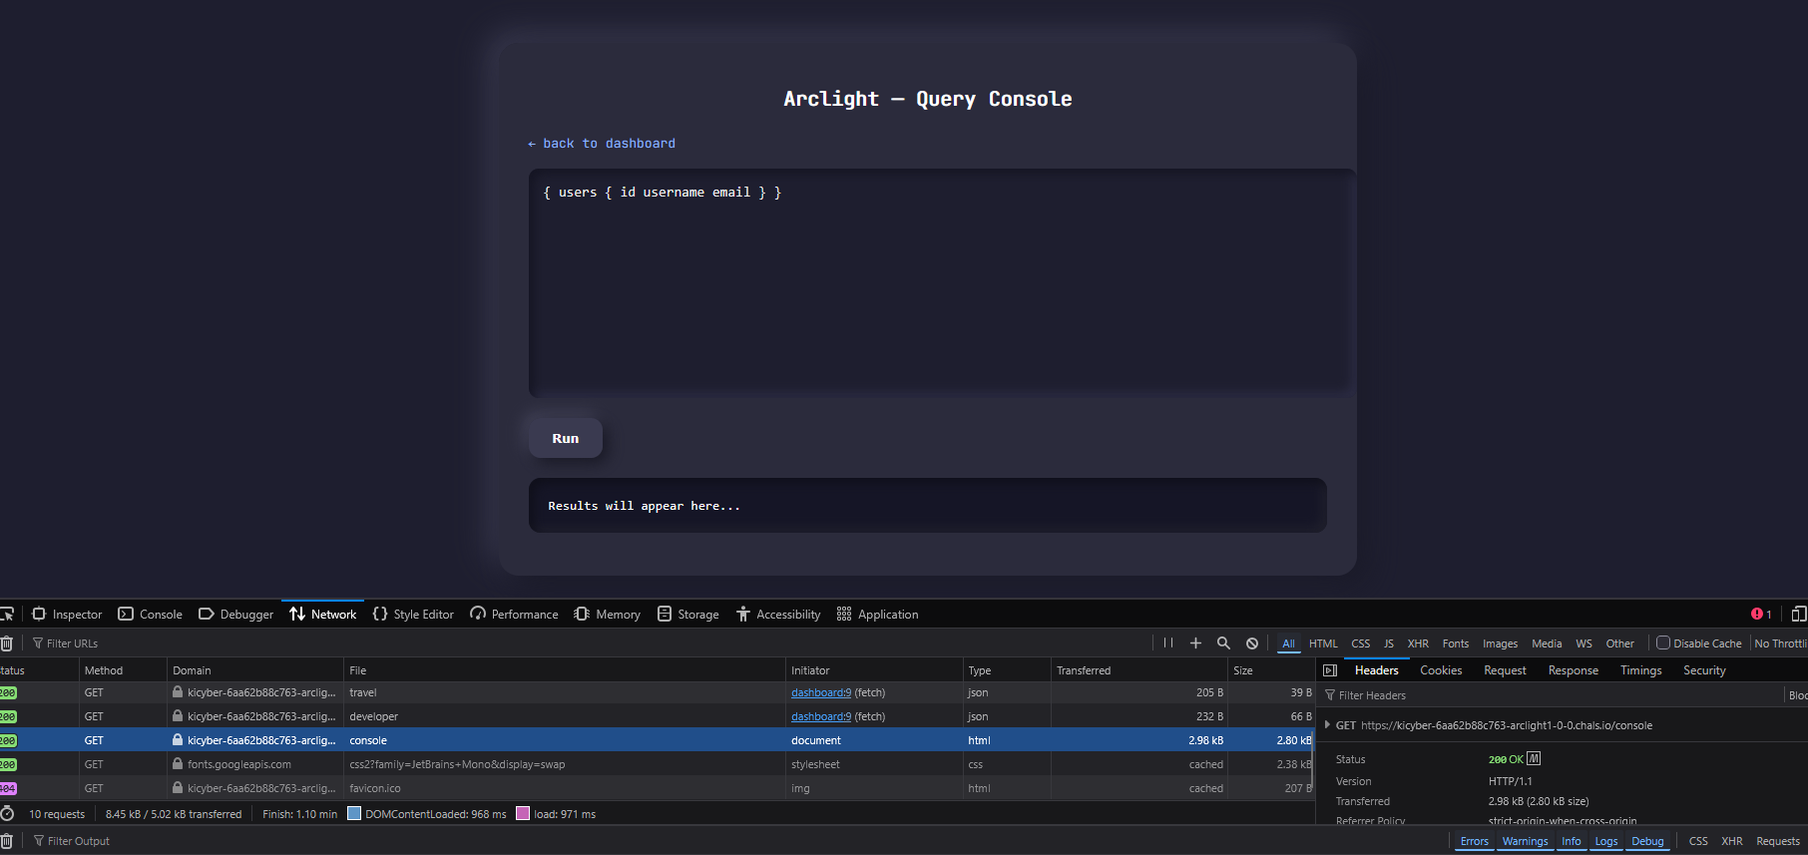Toggle the Warnings console filter

click(1525, 841)
